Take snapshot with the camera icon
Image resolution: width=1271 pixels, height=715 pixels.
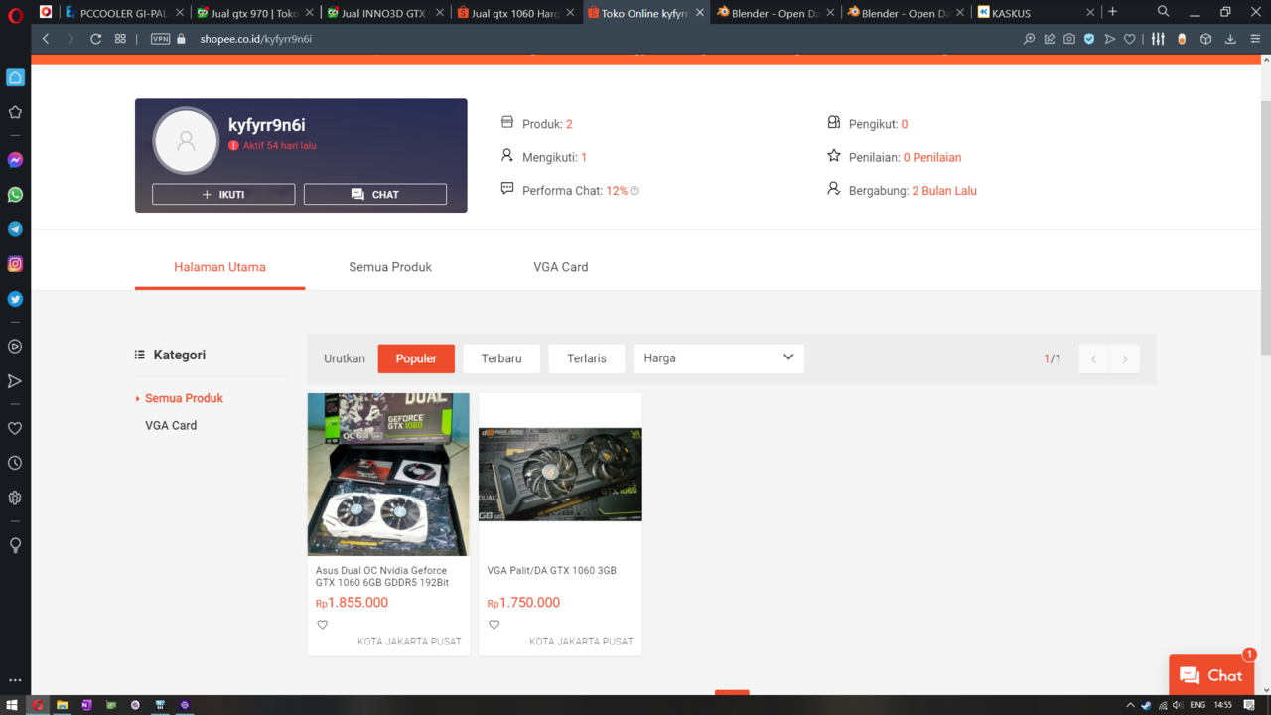pyautogui.click(x=1069, y=39)
